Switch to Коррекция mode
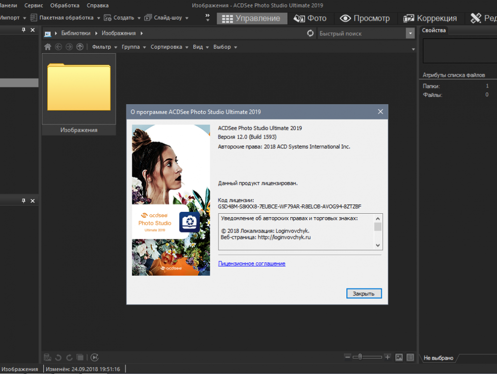 pyautogui.click(x=430, y=18)
